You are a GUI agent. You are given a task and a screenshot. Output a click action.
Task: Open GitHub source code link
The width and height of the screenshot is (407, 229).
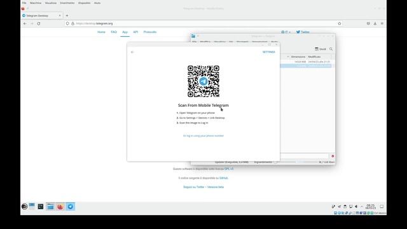(x=223, y=178)
